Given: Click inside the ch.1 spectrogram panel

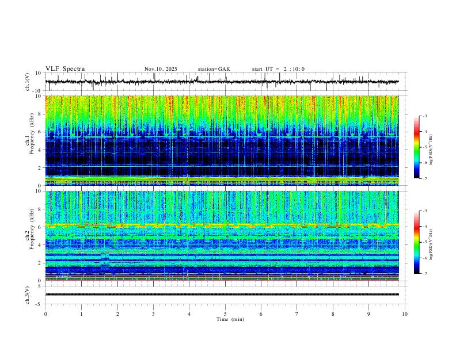Looking at the screenshot, I should pos(222,140).
